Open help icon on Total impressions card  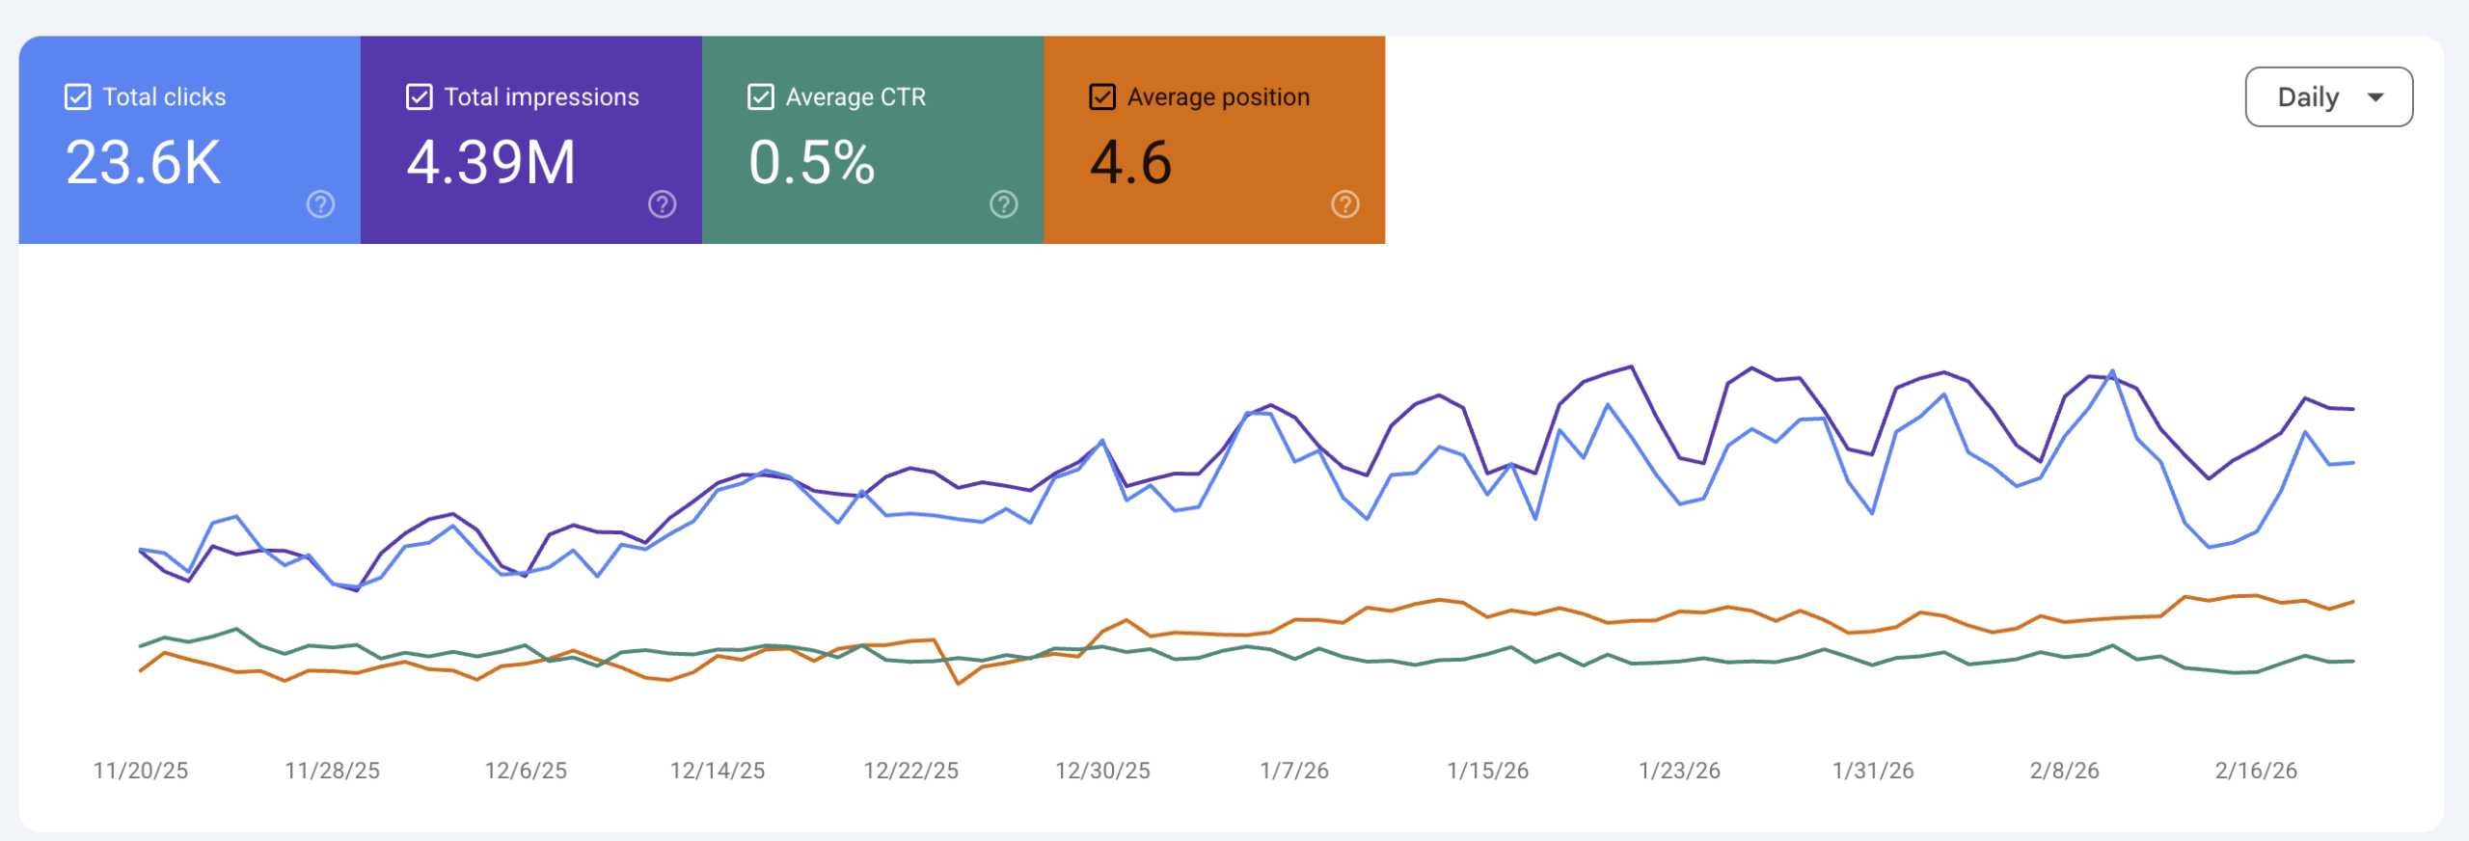coord(662,204)
